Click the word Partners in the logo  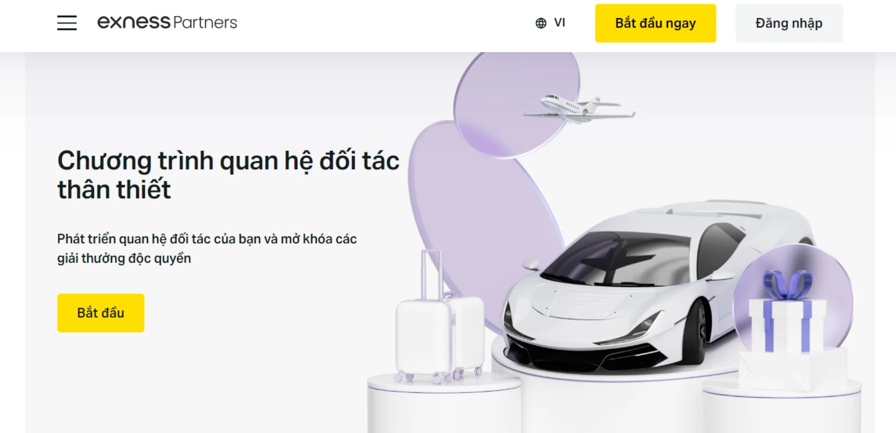(205, 22)
